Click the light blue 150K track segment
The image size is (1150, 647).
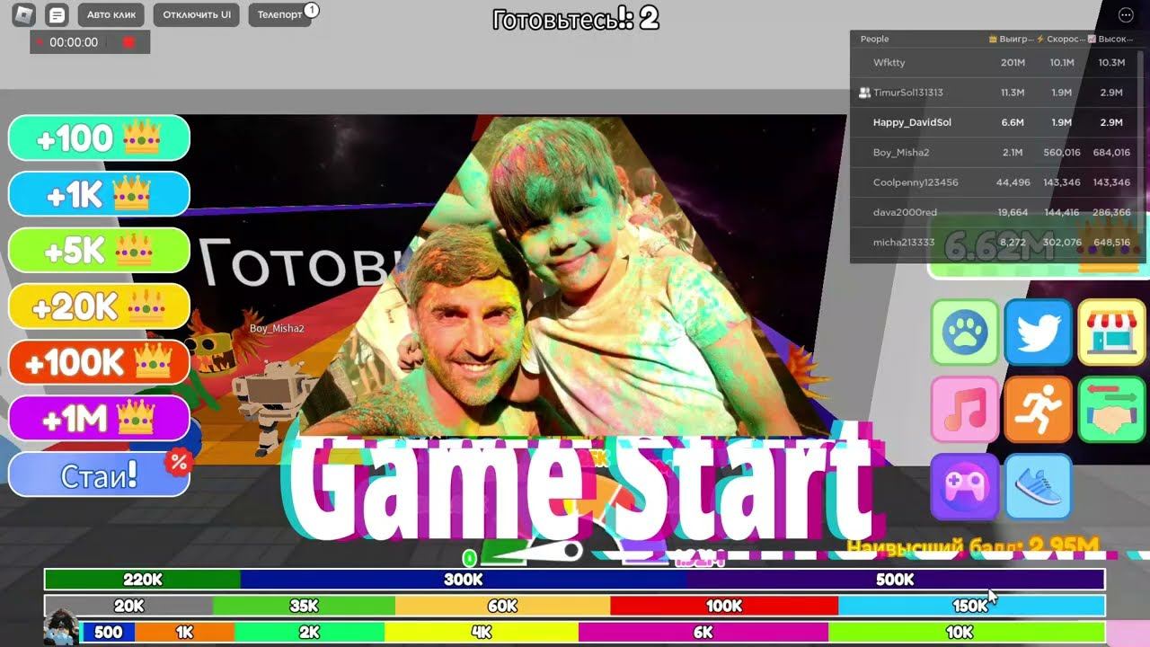[971, 606]
